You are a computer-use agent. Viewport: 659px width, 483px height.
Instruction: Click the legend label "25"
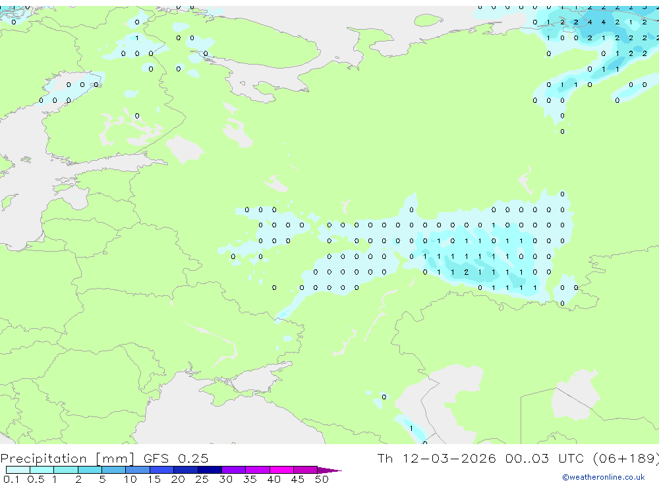pyautogui.click(x=202, y=479)
